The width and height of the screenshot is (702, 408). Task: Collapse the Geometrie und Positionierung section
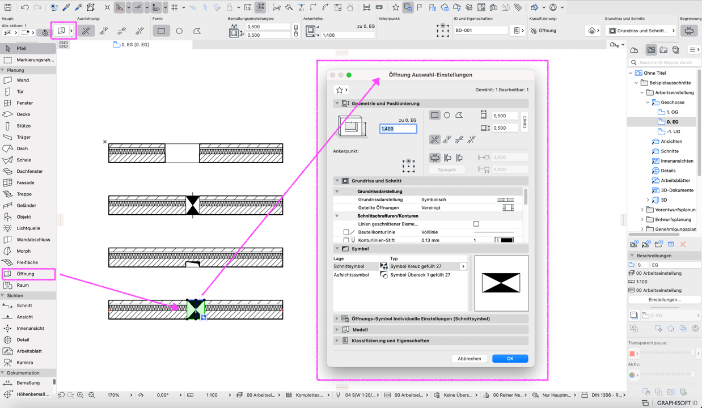coord(337,104)
